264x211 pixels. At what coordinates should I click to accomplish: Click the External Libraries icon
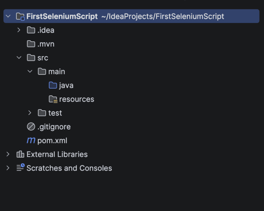point(20,154)
